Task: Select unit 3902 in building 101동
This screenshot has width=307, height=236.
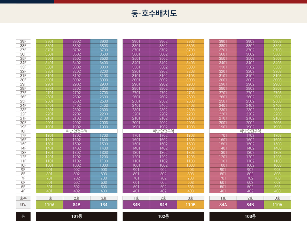Action: pos(76,41)
